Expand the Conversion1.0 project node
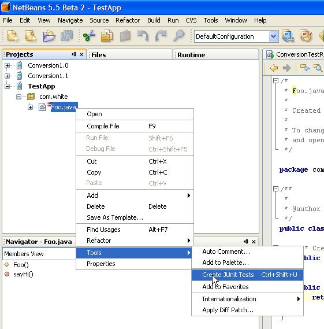The image size is (324, 329). (x=7, y=66)
